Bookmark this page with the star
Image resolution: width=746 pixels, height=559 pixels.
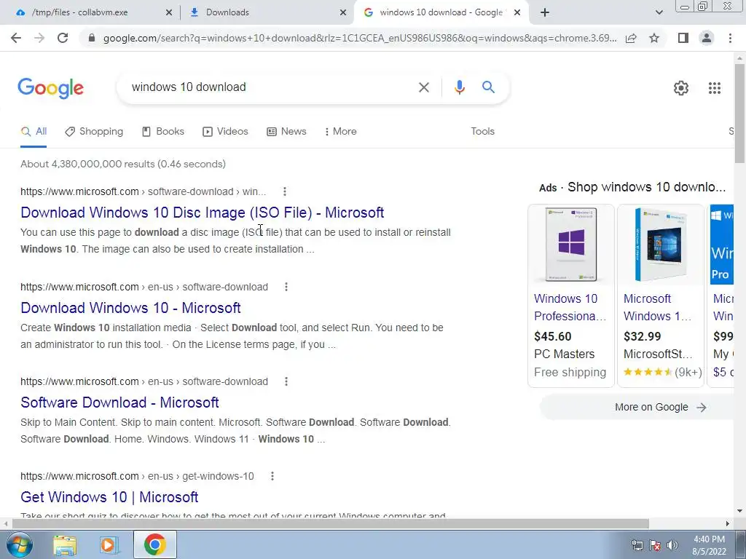pos(654,38)
